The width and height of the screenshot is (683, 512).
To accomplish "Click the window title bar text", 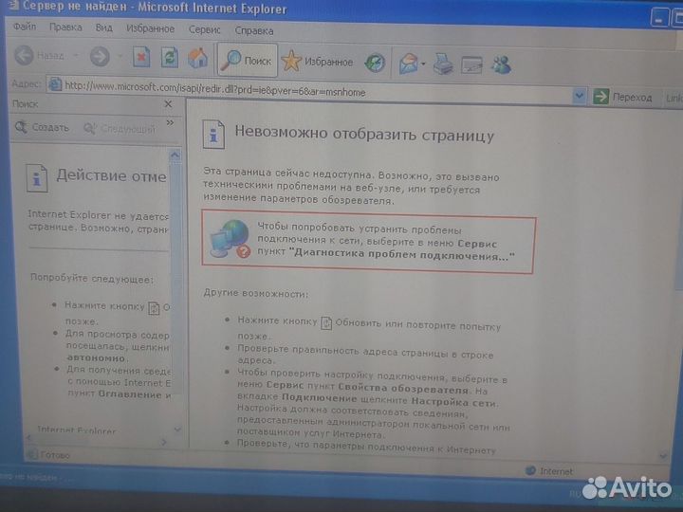I will (x=155, y=8).
